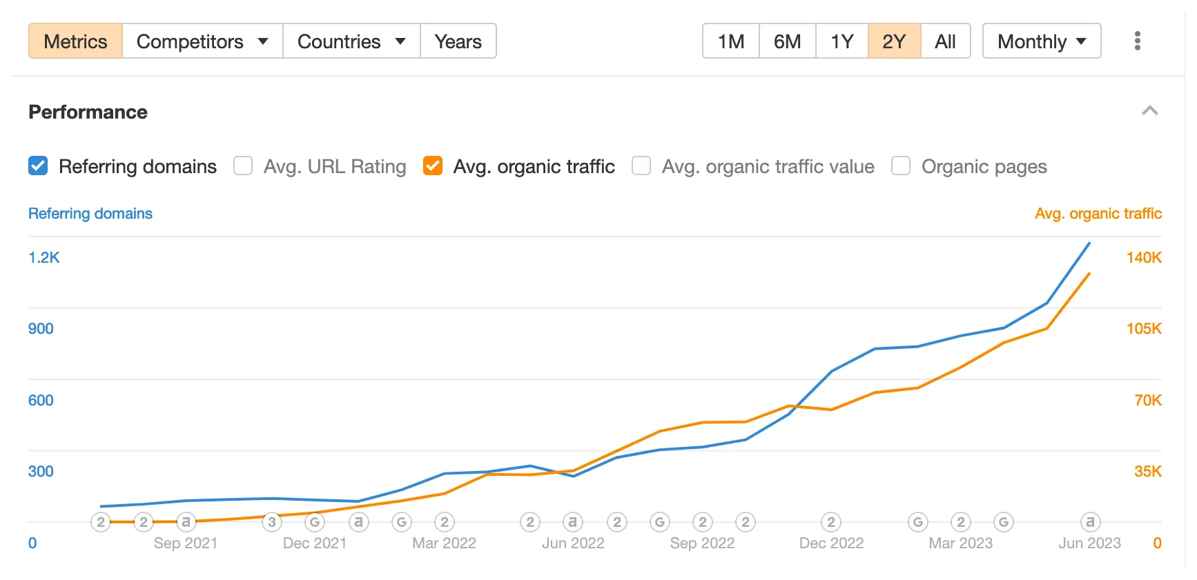Image resolution: width=1197 pixels, height=580 pixels.
Task: Click the '2' event marker above Dec 2022
Action: click(831, 522)
